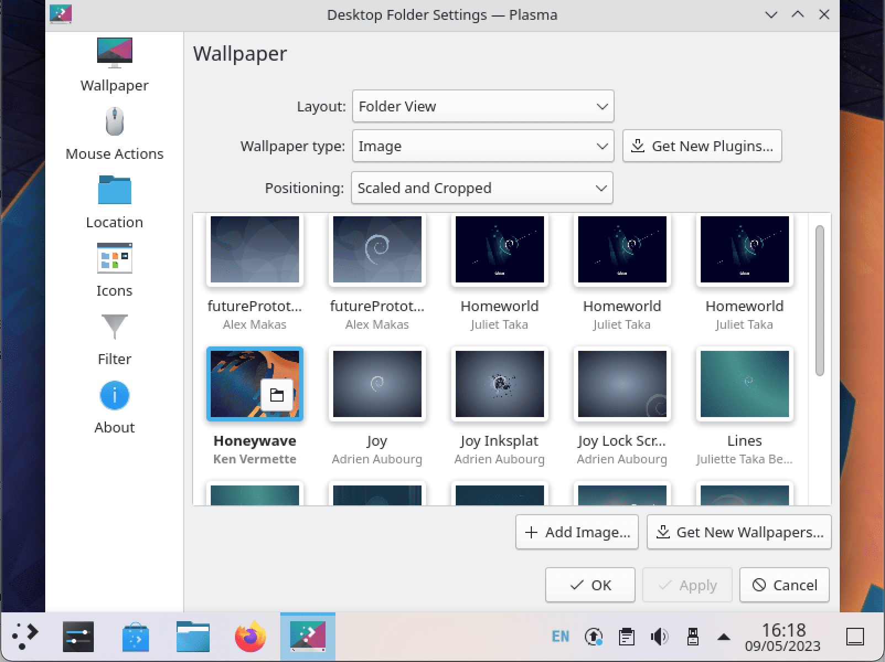Open the Filter settings section
This screenshot has width=885, height=662.
click(114, 339)
